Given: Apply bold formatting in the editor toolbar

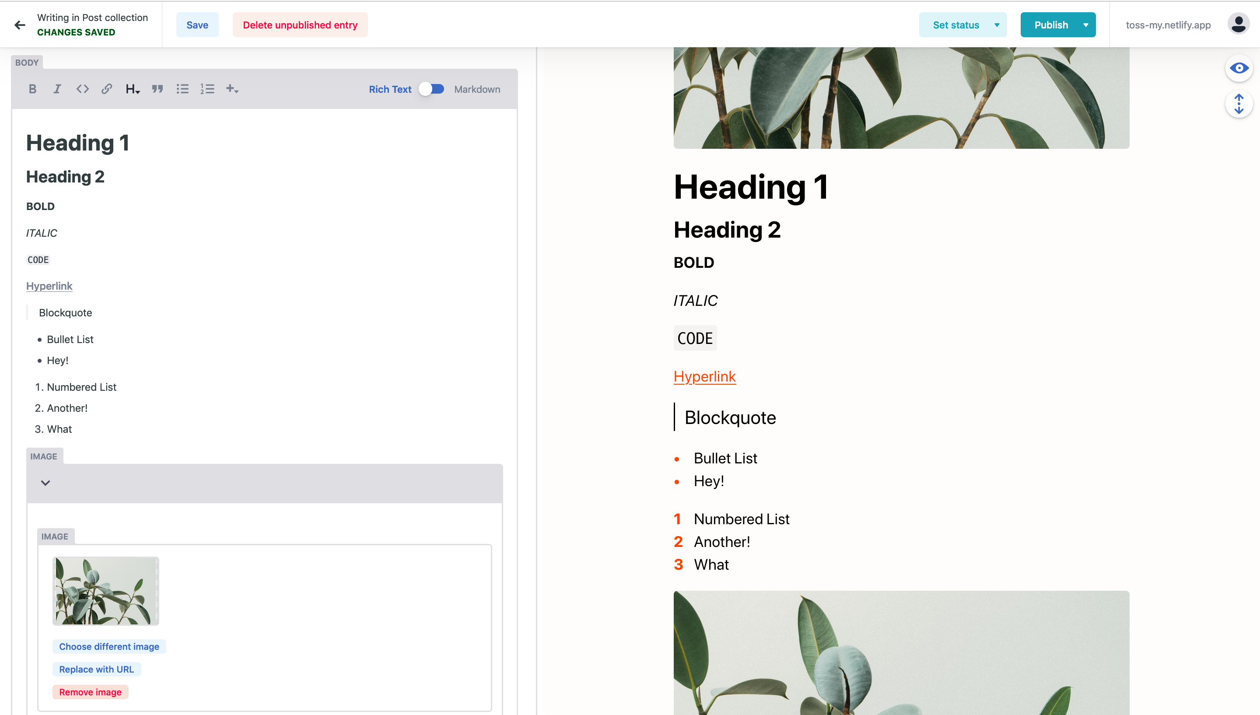Looking at the screenshot, I should coord(32,89).
